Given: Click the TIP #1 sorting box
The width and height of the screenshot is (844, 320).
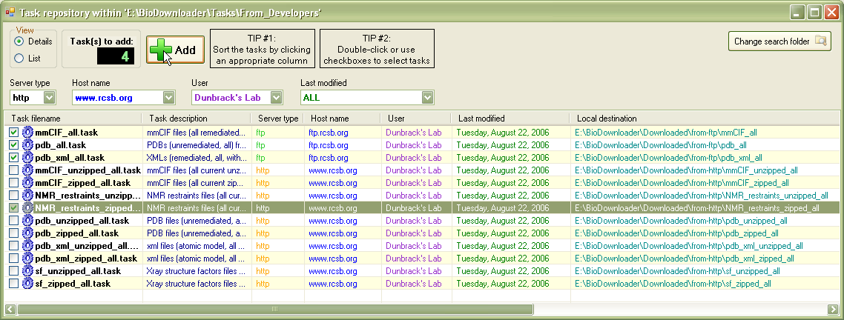Looking at the screenshot, I should [x=262, y=49].
